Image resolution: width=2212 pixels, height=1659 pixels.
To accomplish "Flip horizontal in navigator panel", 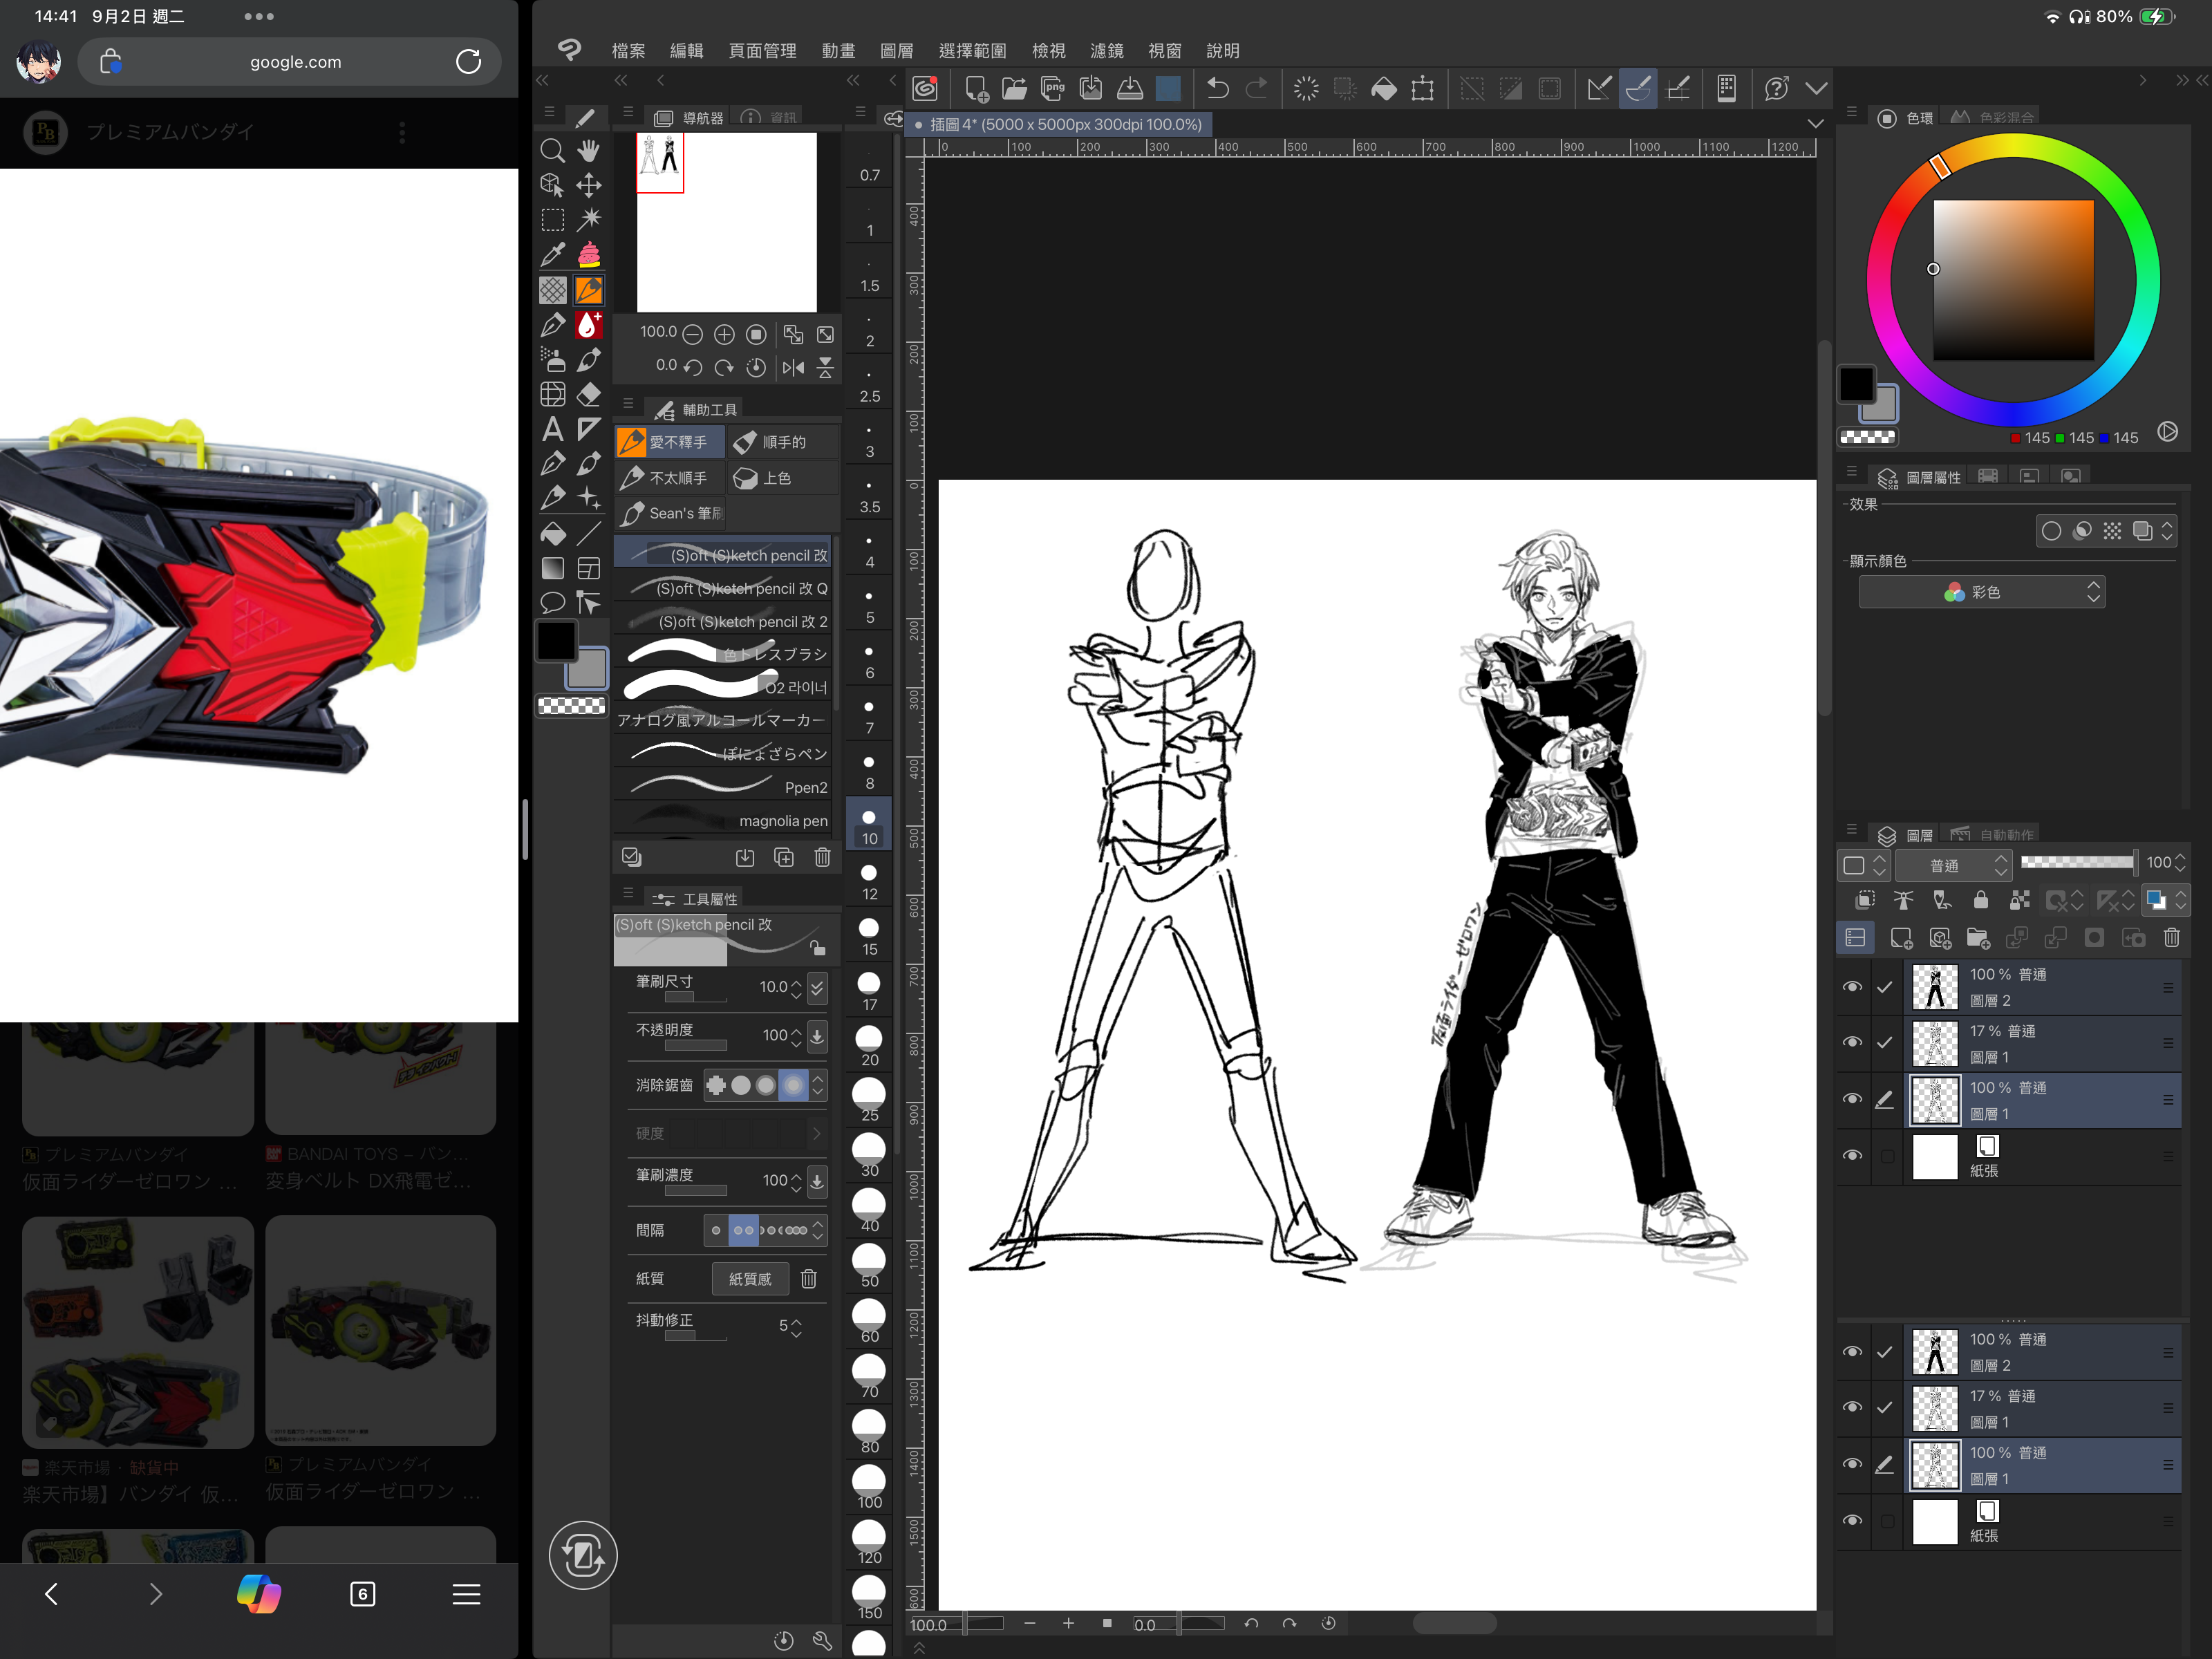I will (x=793, y=367).
